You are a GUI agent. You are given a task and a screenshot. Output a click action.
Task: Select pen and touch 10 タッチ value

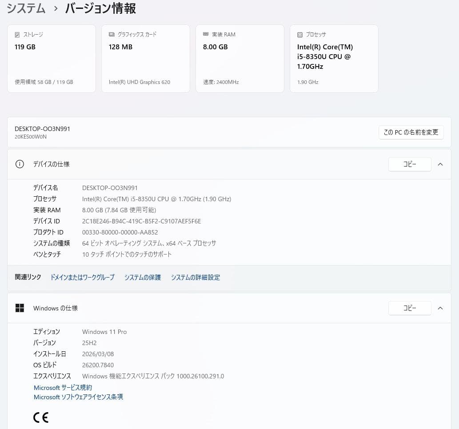127,254
